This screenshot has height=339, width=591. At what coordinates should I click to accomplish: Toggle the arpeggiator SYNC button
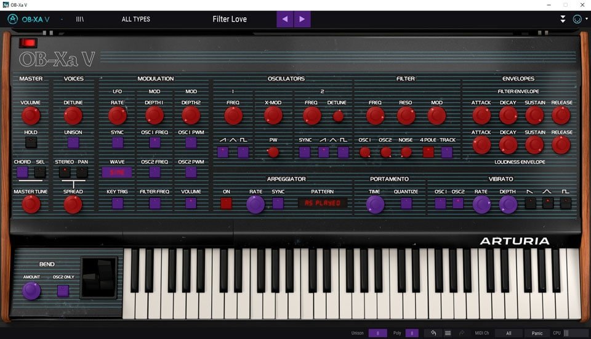[x=278, y=203]
